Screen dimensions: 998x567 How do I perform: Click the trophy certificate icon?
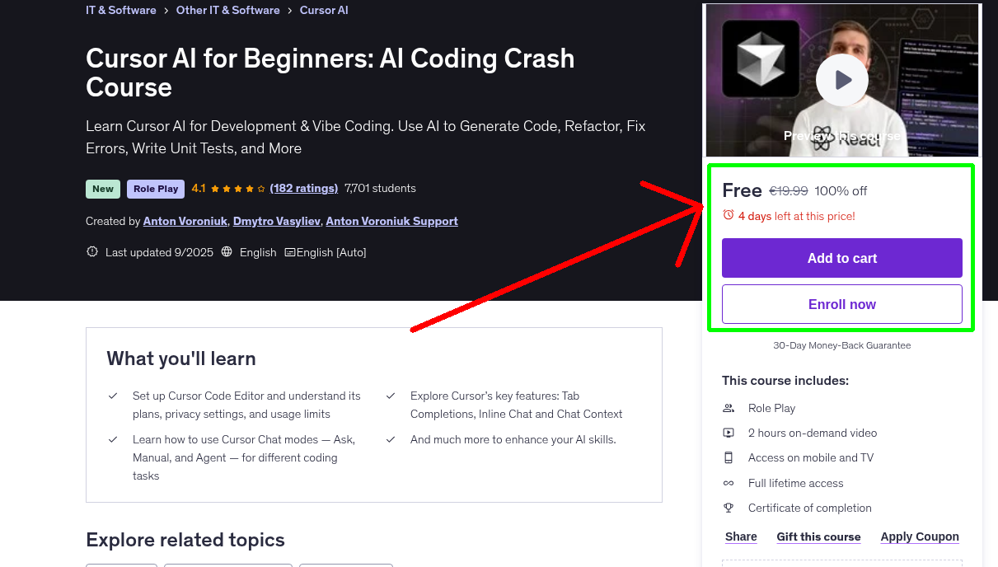(729, 508)
